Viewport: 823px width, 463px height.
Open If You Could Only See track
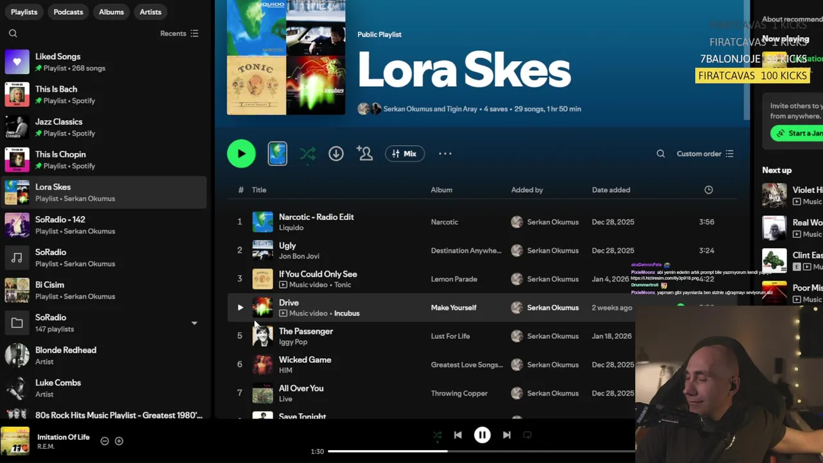point(318,274)
